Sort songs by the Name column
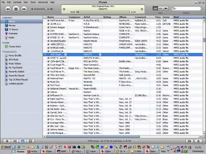This screenshot has height=154, width=206. (56, 17)
